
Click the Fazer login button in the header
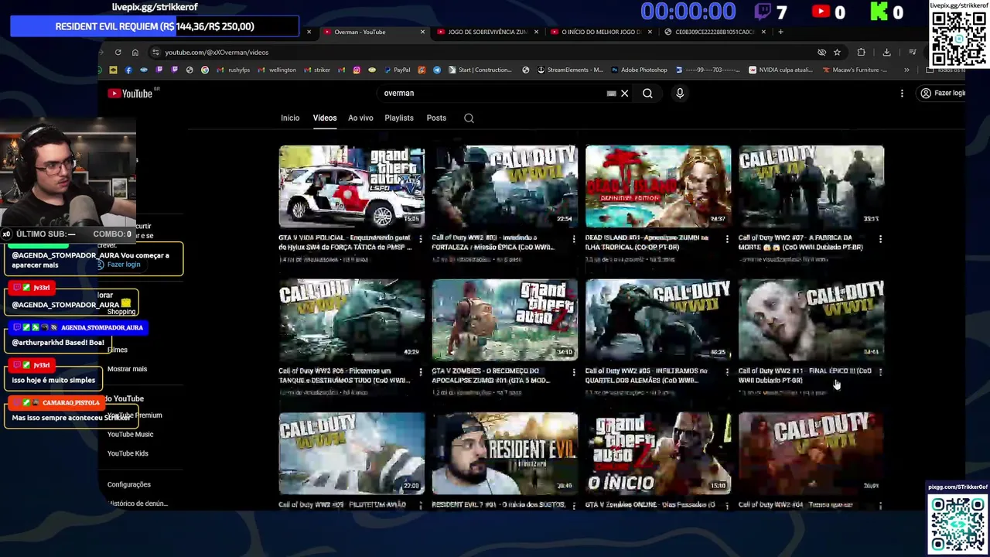point(941,94)
